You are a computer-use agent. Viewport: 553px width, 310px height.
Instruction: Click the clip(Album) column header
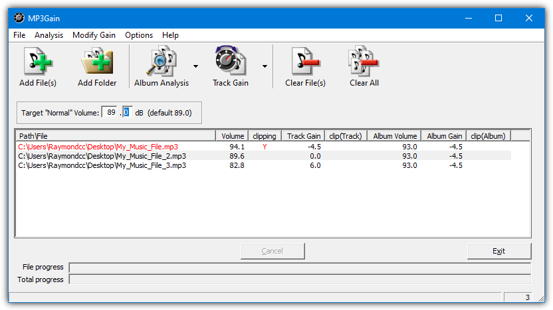tap(489, 136)
